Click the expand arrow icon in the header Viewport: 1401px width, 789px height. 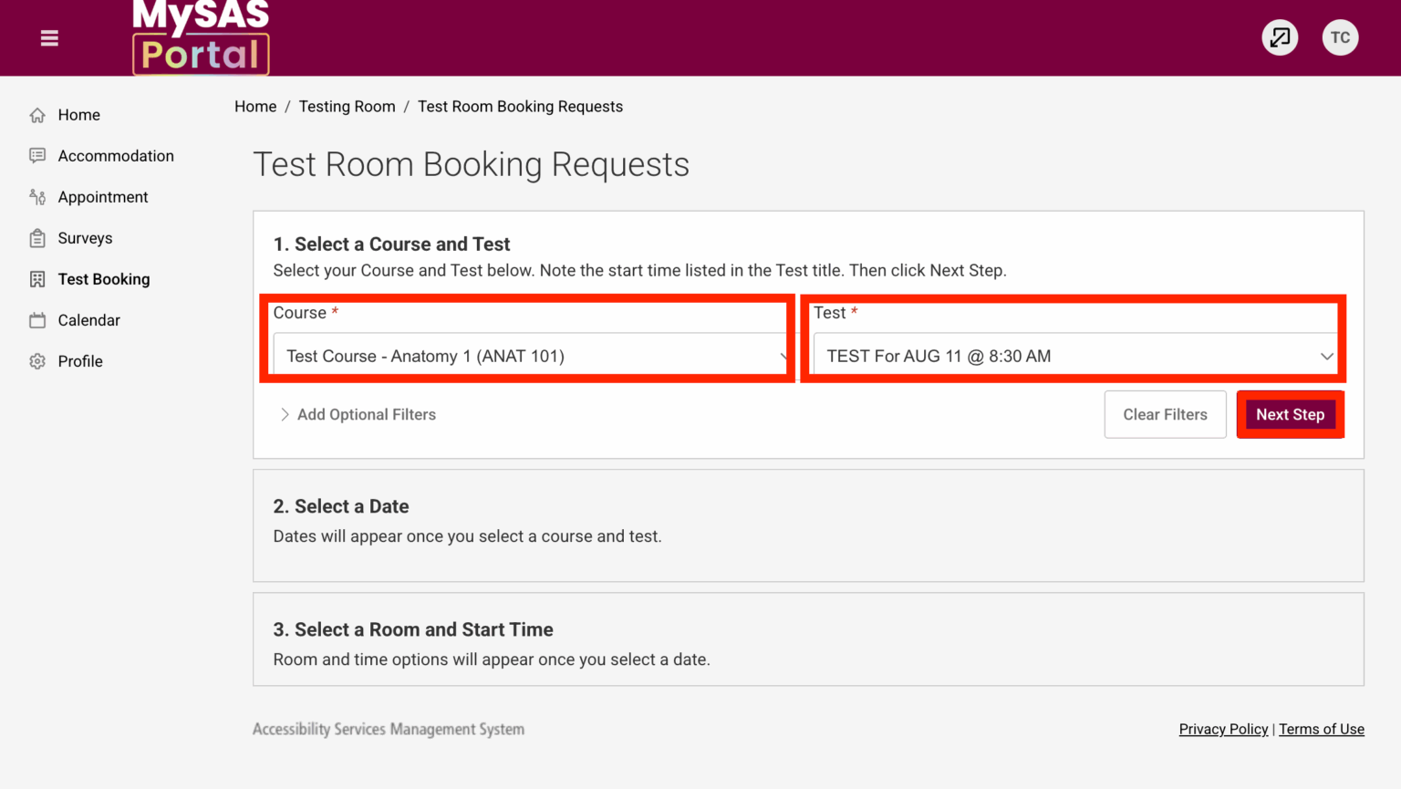click(x=1279, y=37)
